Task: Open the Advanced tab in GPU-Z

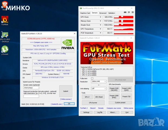Action: 103,13
